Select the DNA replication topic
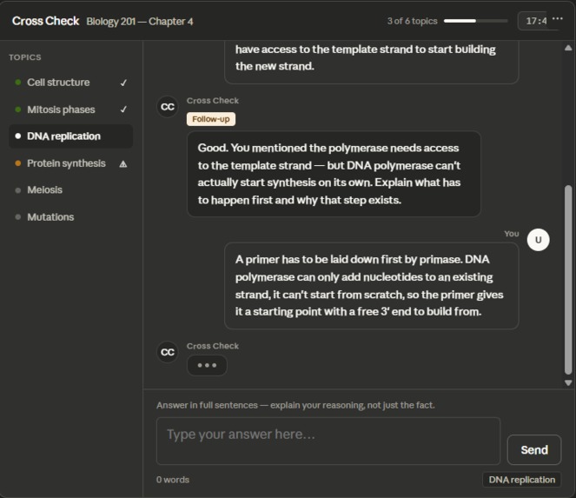Viewport: 576px width, 498px height. point(70,136)
